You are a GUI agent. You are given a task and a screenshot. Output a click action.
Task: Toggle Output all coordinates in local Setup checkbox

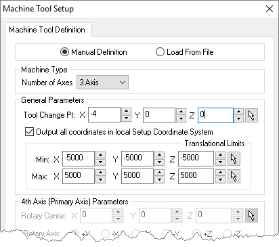coord(29,132)
